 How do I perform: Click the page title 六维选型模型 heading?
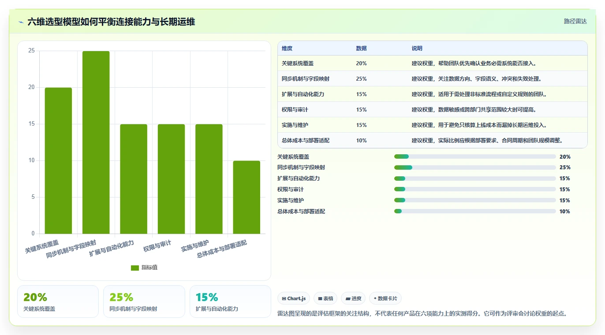tap(111, 22)
